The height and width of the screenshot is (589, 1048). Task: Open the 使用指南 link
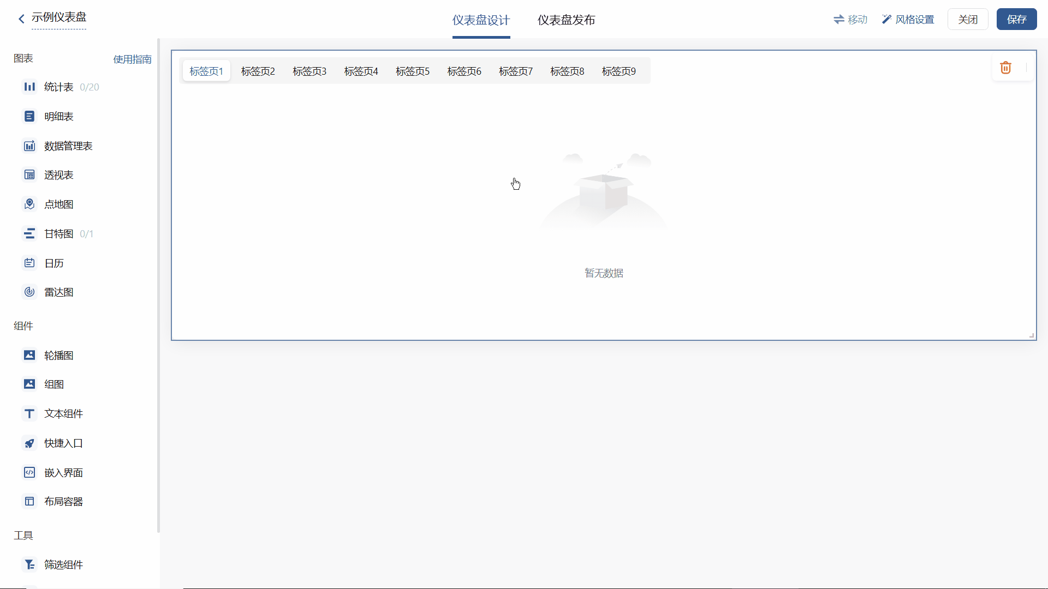[132, 59]
